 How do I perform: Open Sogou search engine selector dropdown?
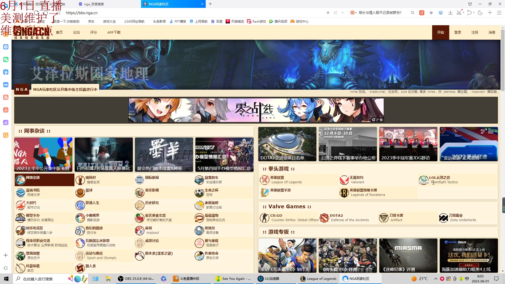(x=353, y=13)
